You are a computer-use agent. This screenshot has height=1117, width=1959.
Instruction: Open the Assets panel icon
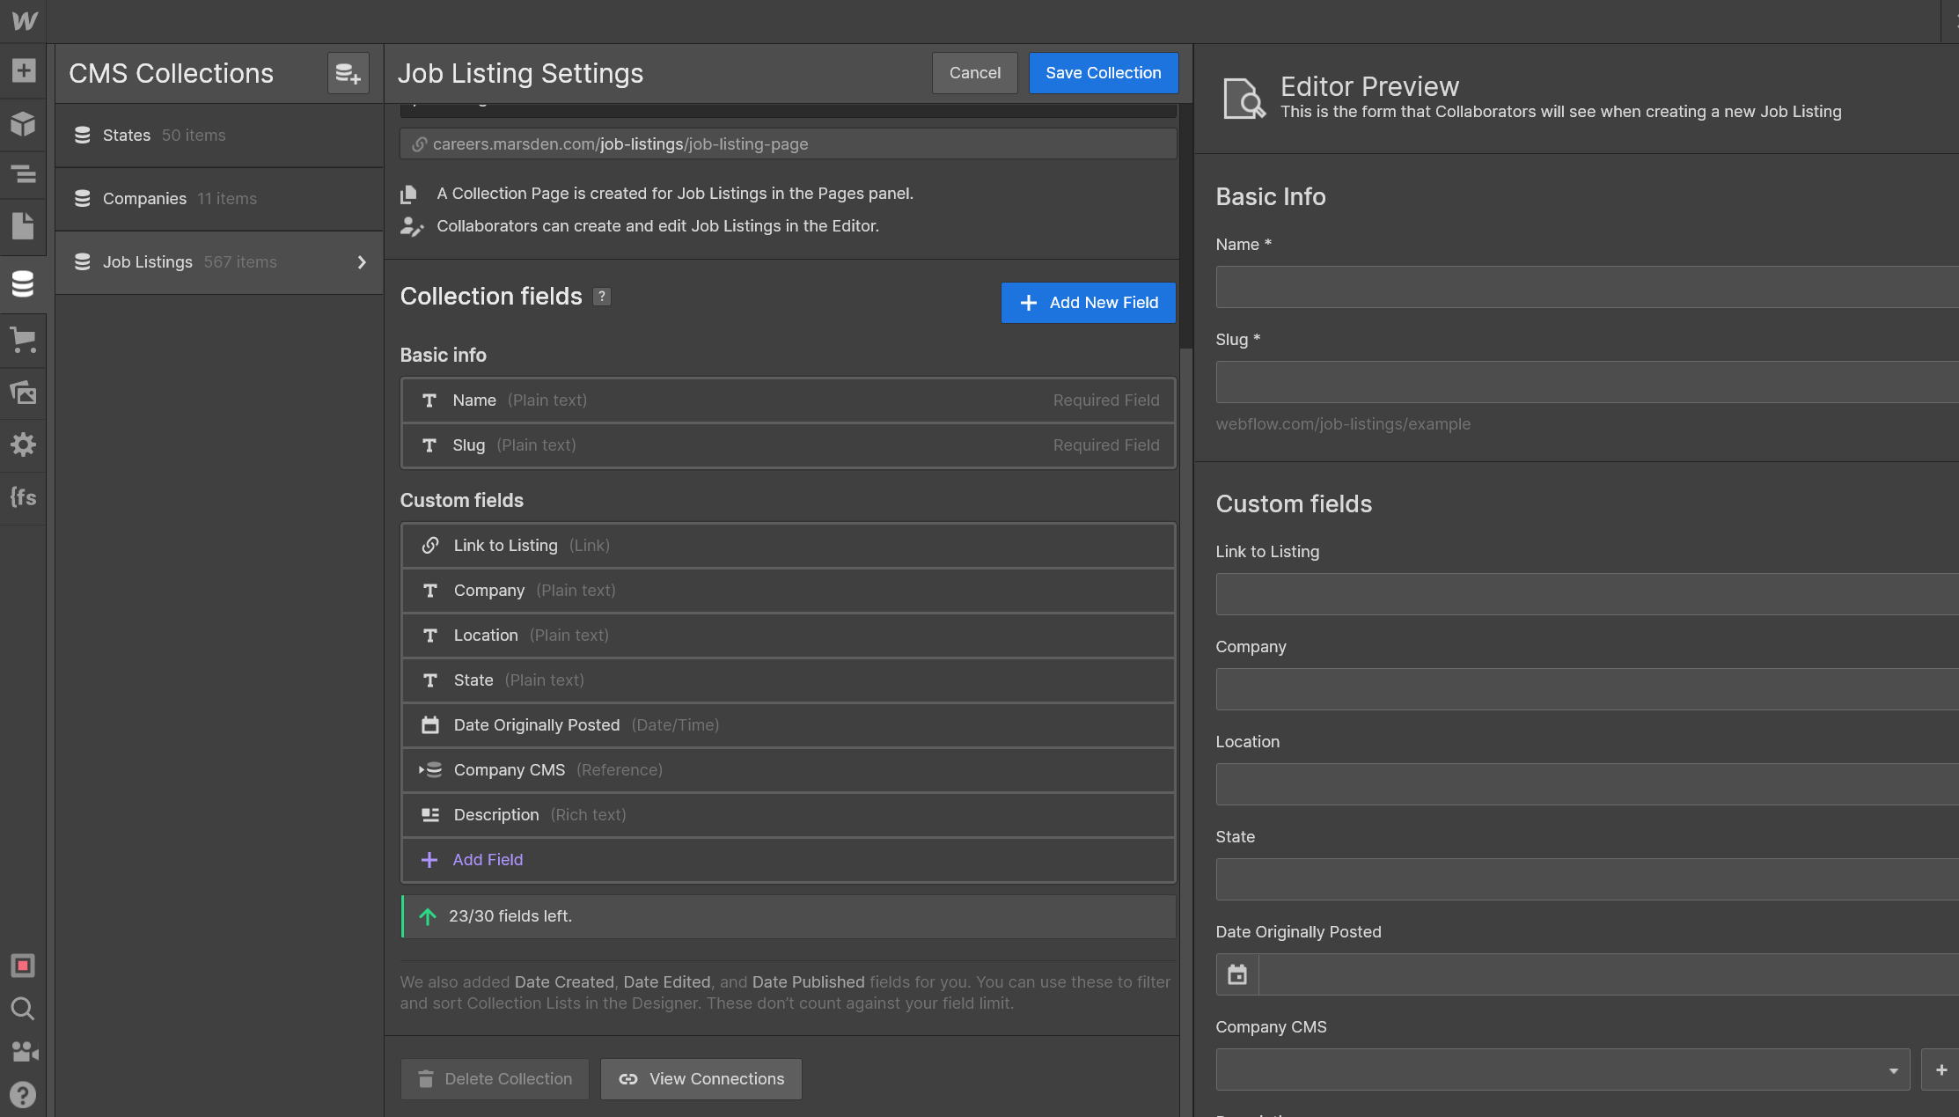tap(24, 393)
